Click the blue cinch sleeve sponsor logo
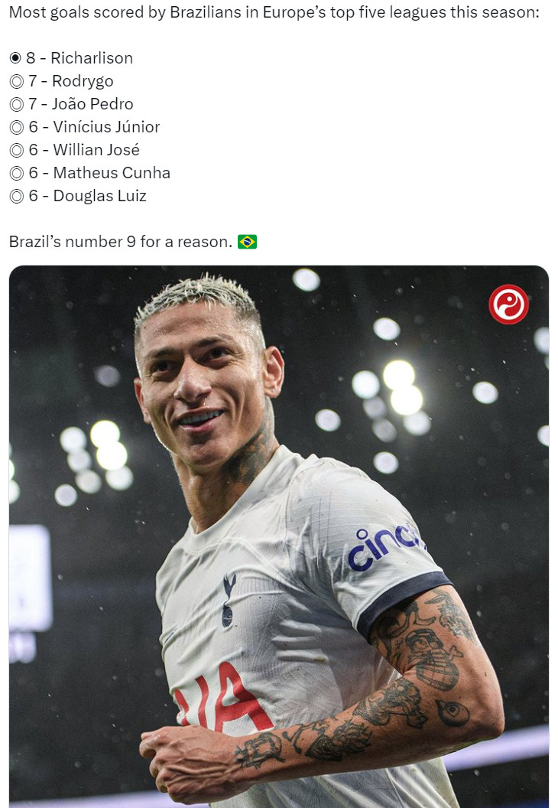This screenshot has width=558, height=808. [385, 547]
